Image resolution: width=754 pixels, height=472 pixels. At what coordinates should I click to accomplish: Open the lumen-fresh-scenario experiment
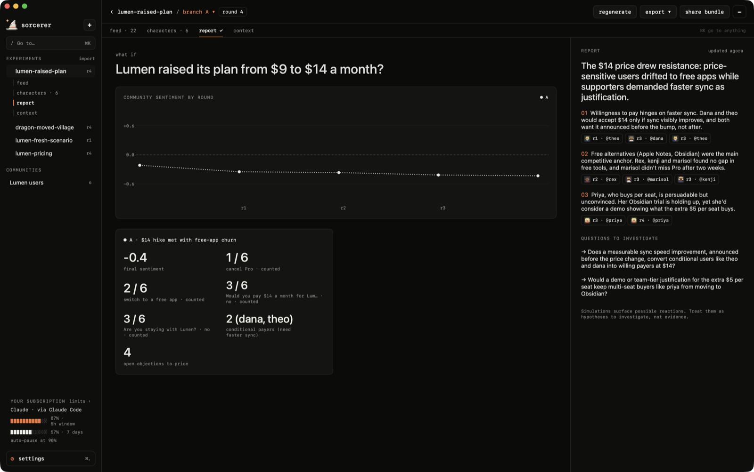tap(50, 140)
